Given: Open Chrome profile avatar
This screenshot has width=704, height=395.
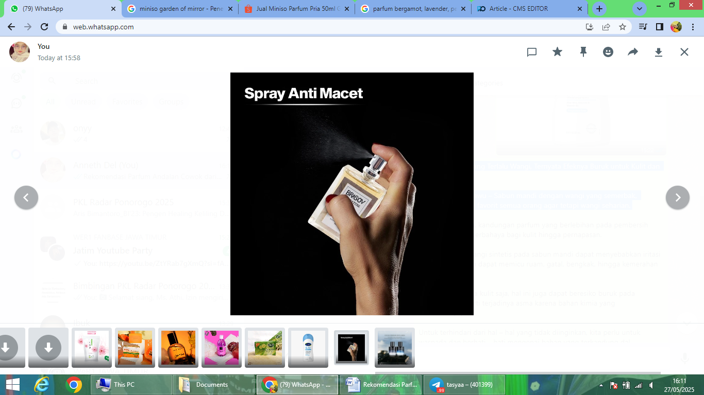Looking at the screenshot, I should 676,27.
